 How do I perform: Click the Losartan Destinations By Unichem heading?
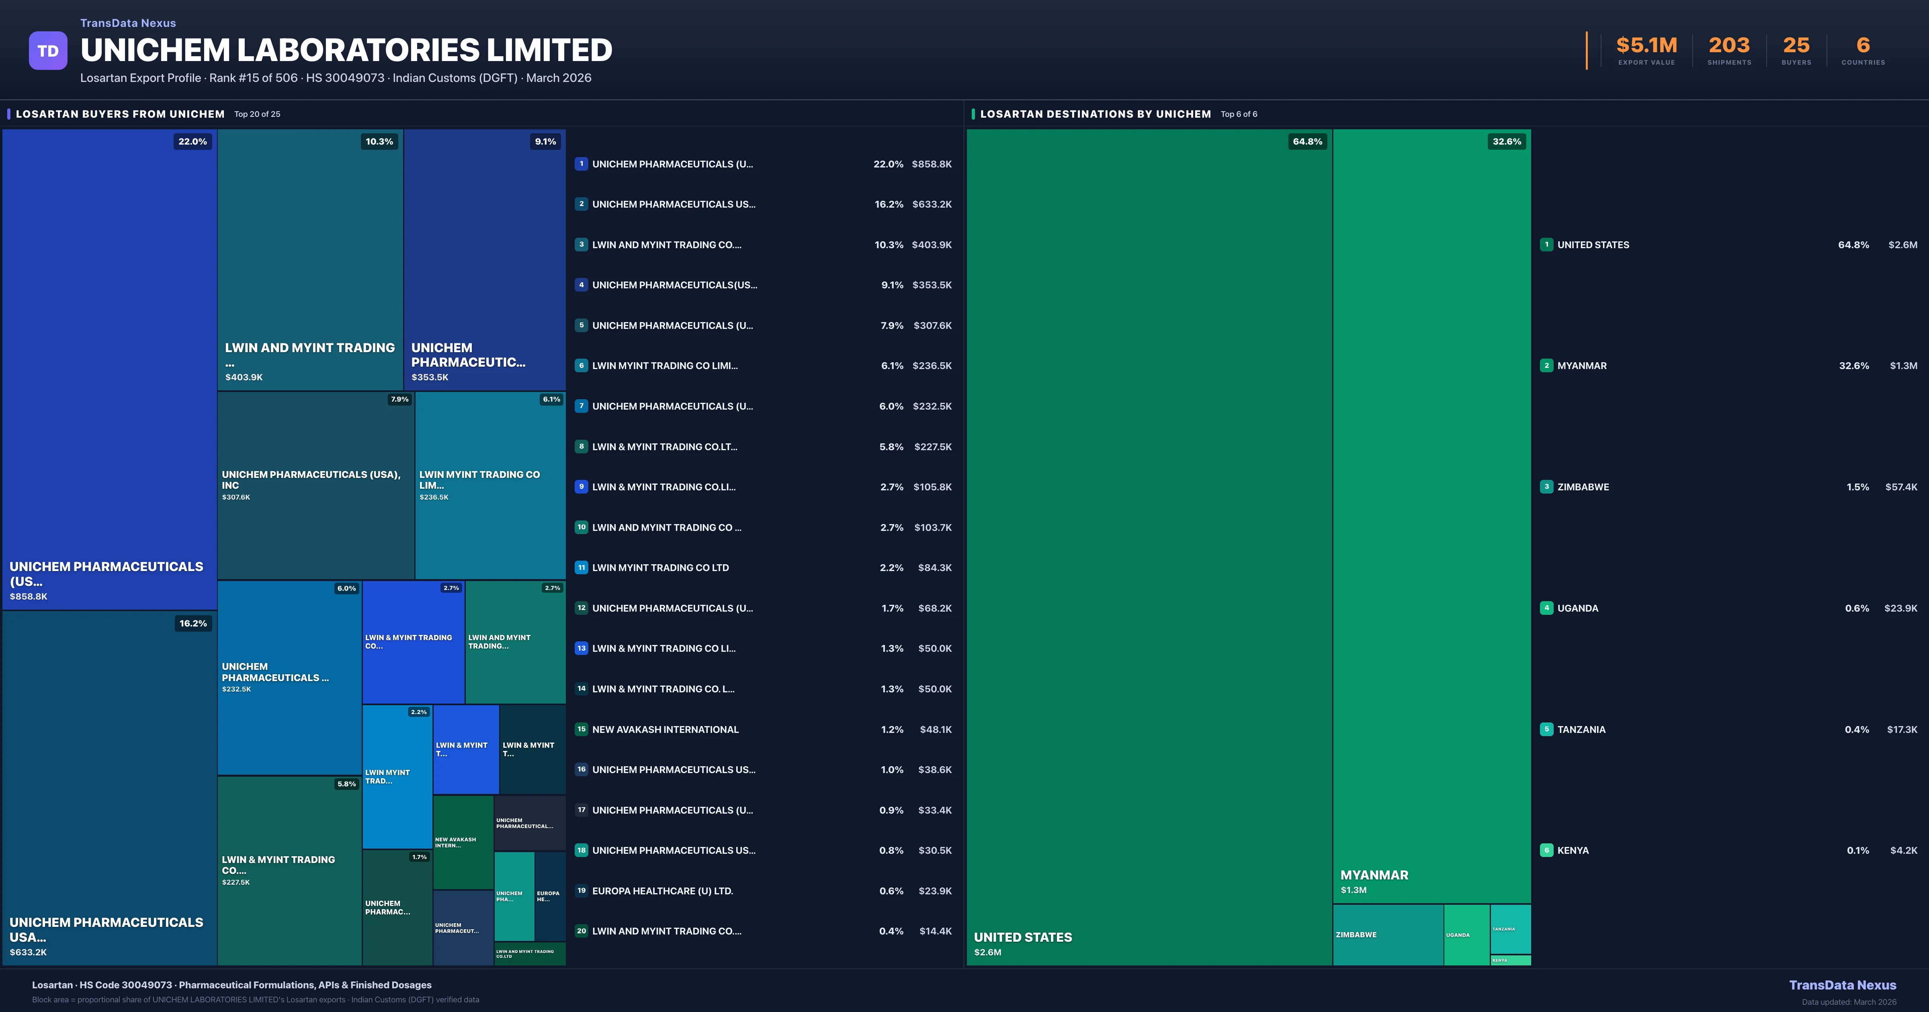click(x=1095, y=114)
